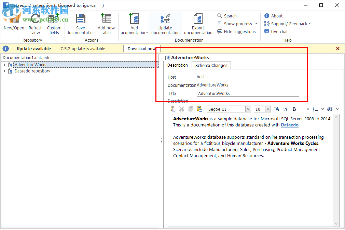
Task: Open the text formatting overflow chevron
Action: tap(307, 109)
